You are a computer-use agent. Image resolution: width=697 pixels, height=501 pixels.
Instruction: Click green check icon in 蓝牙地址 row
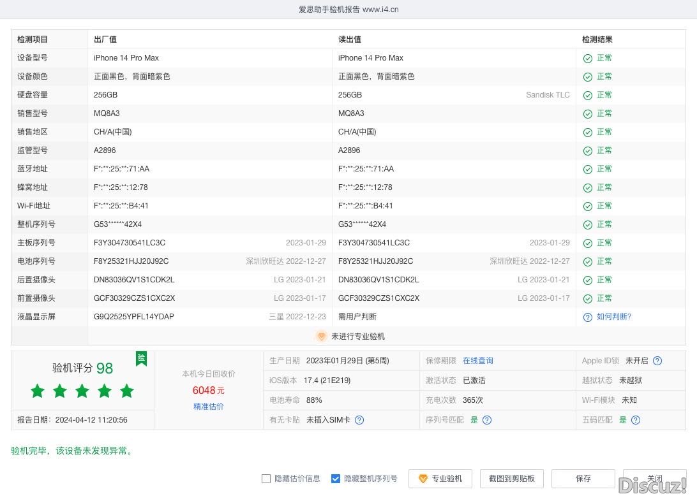(588, 169)
